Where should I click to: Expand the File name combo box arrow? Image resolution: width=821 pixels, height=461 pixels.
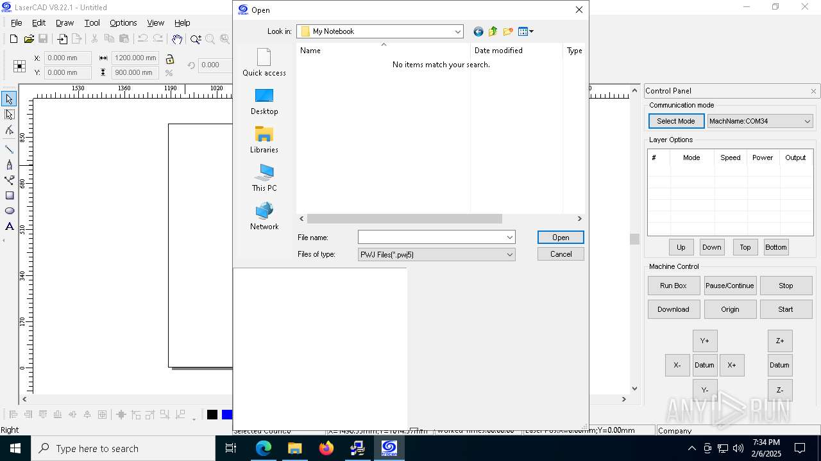coord(509,238)
